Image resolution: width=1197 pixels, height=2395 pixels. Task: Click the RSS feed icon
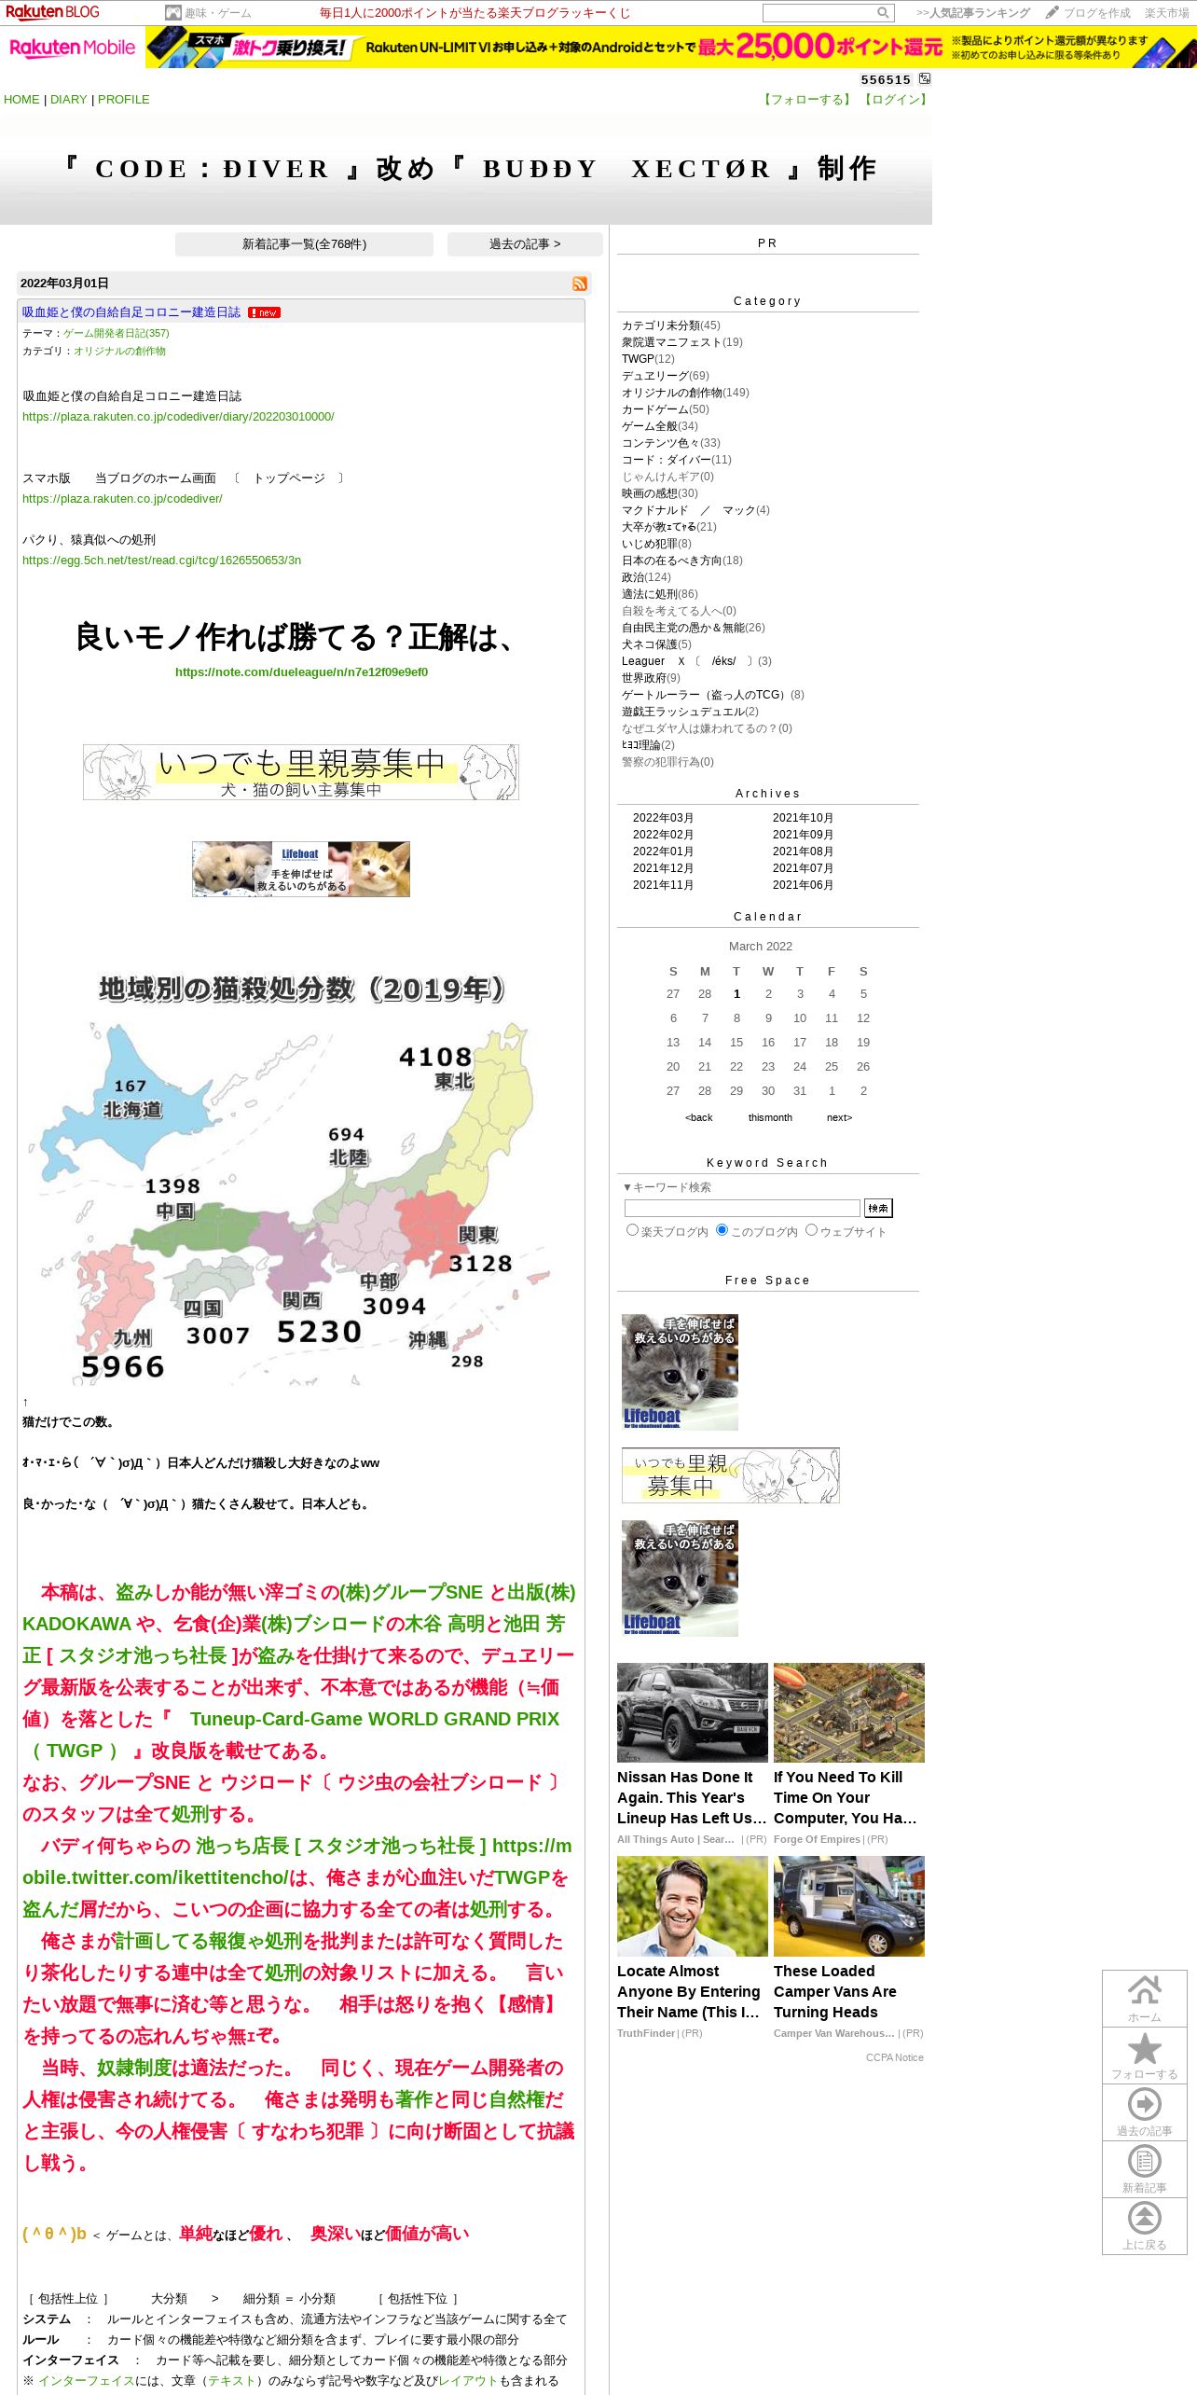coord(580,284)
